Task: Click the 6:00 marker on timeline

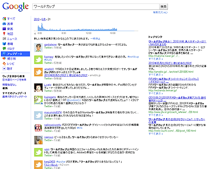Action: pos(64,33)
